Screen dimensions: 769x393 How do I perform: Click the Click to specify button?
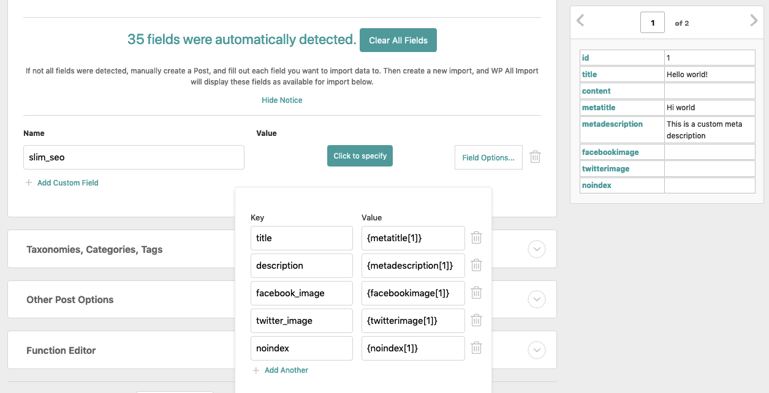tap(360, 155)
